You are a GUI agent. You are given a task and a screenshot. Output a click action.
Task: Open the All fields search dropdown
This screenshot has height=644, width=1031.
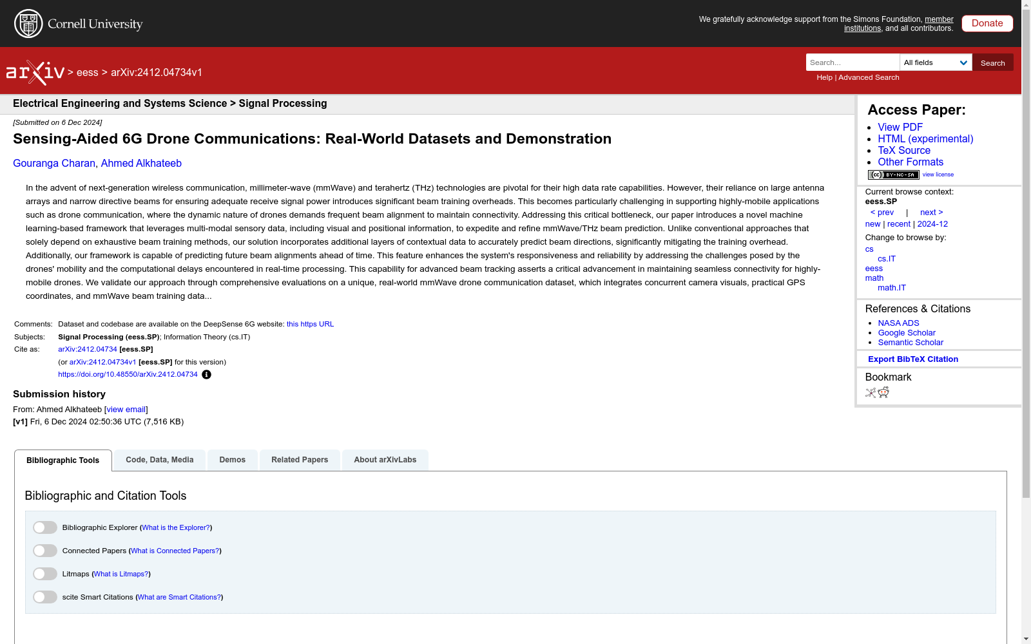935,62
